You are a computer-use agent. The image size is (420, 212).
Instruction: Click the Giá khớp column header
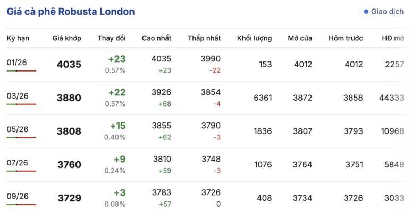tap(66, 38)
